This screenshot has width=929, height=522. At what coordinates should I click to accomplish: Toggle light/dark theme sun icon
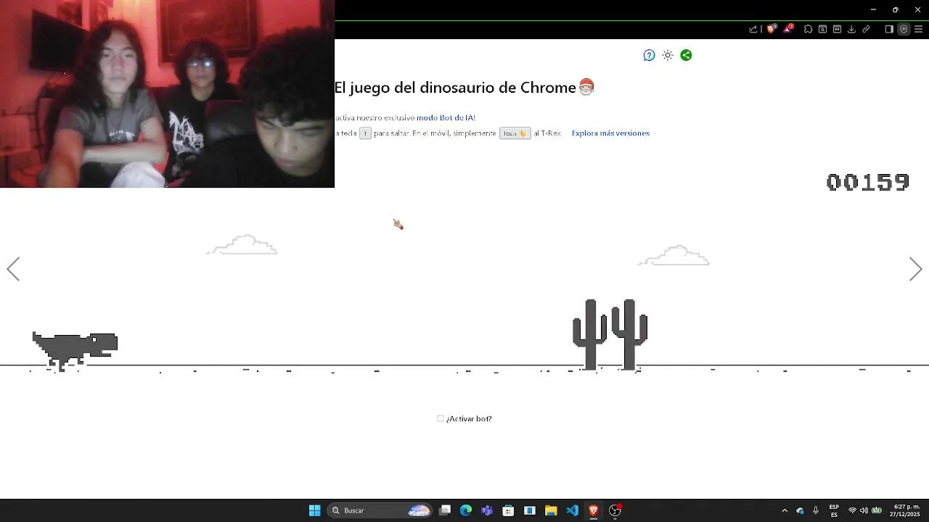click(x=668, y=55)
